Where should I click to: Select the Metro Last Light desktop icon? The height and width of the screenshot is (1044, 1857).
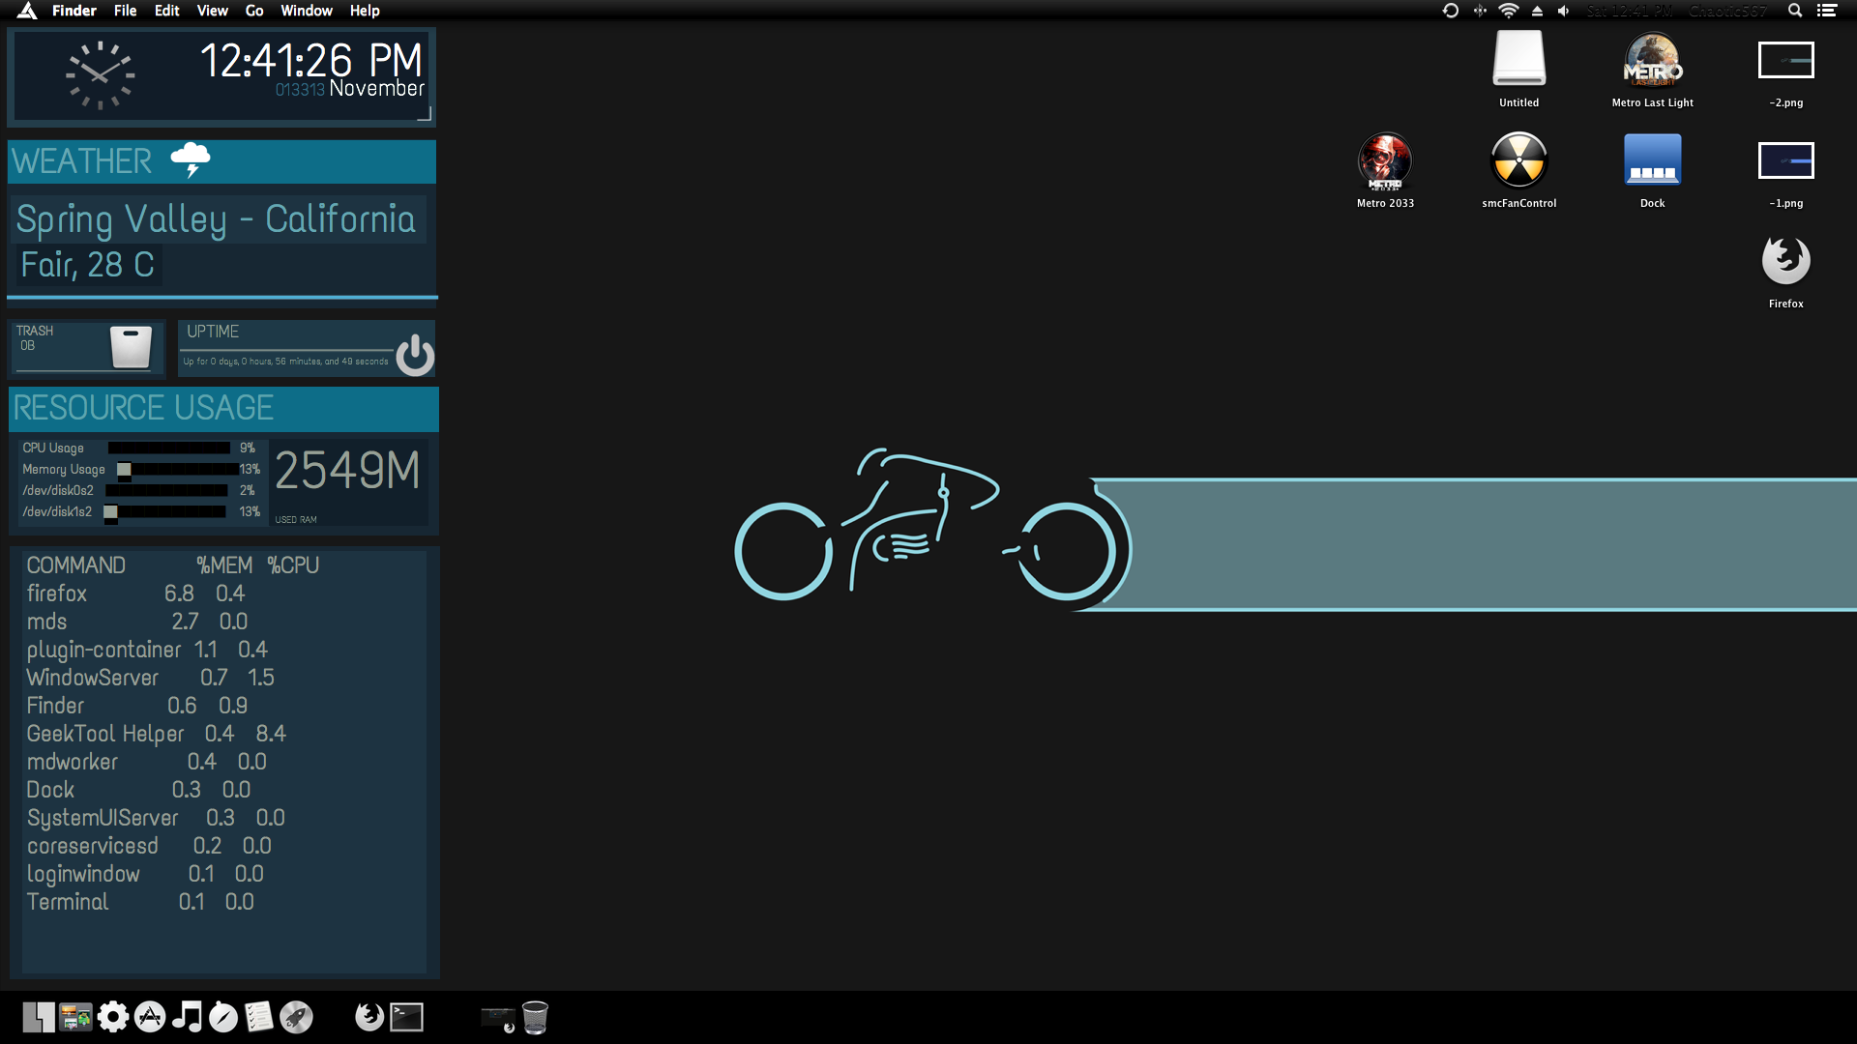click(1653, 60)
